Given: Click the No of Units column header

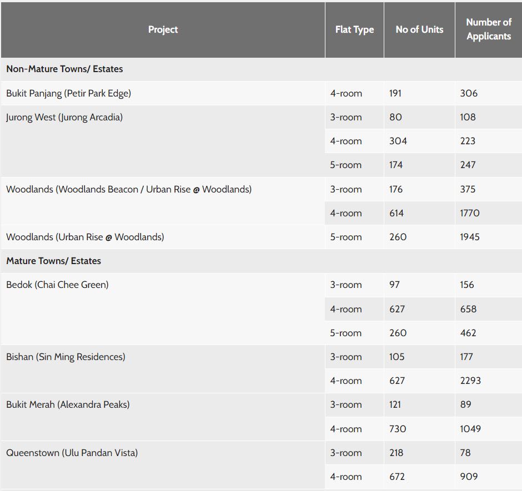Looking at the screenshot, I should click(419, 29).
